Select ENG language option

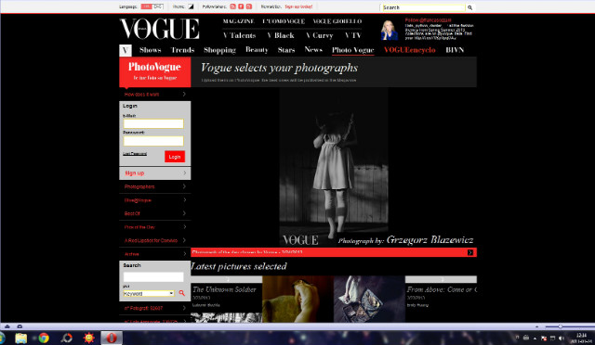(158, 6)
